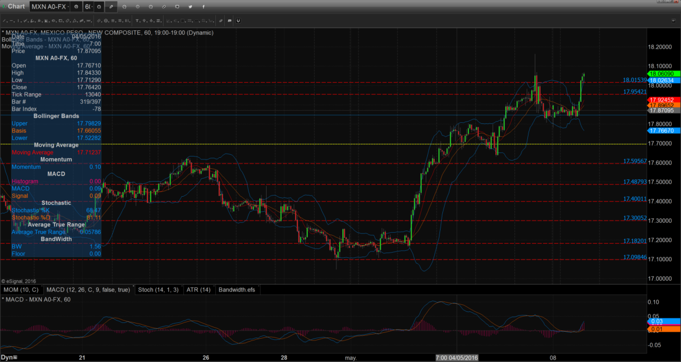This screenshot has width=681, height=362.
Task: Click the scroll-to-latest arrow icon at right
Action: 673,21
